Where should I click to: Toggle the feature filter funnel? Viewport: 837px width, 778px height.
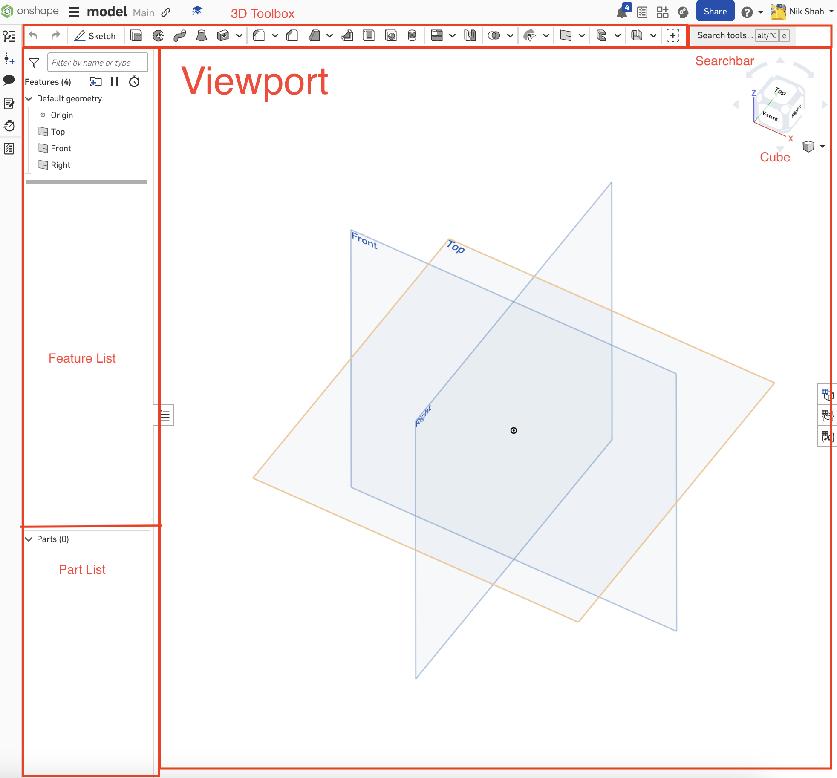click(x=34, y=62)
